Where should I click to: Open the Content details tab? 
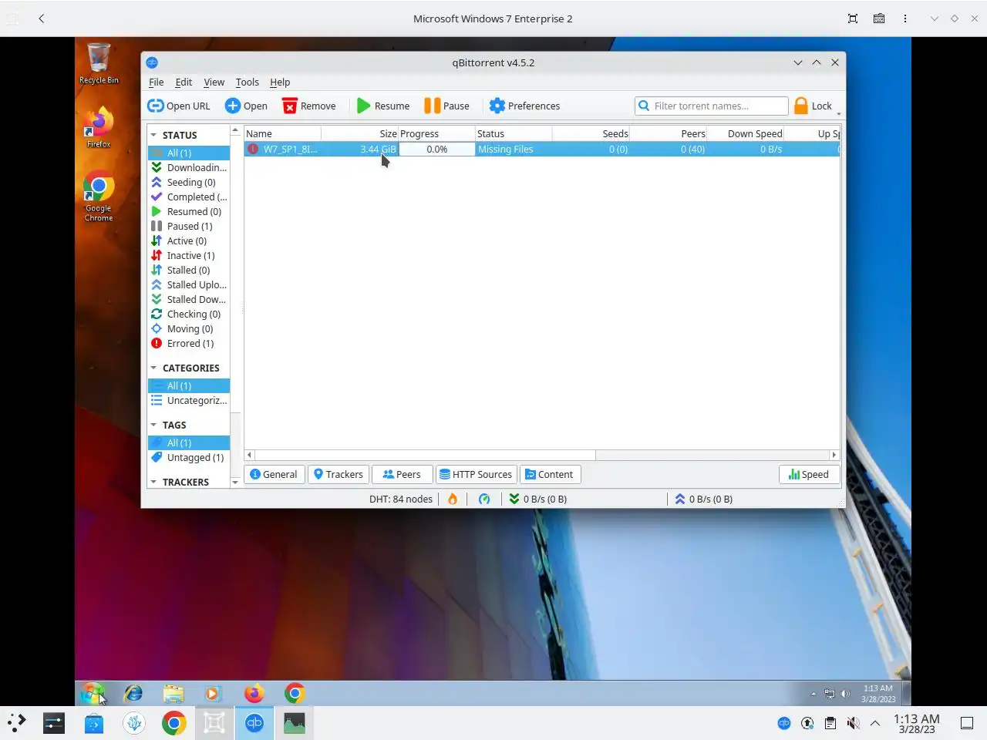click(x=550, y=474)
